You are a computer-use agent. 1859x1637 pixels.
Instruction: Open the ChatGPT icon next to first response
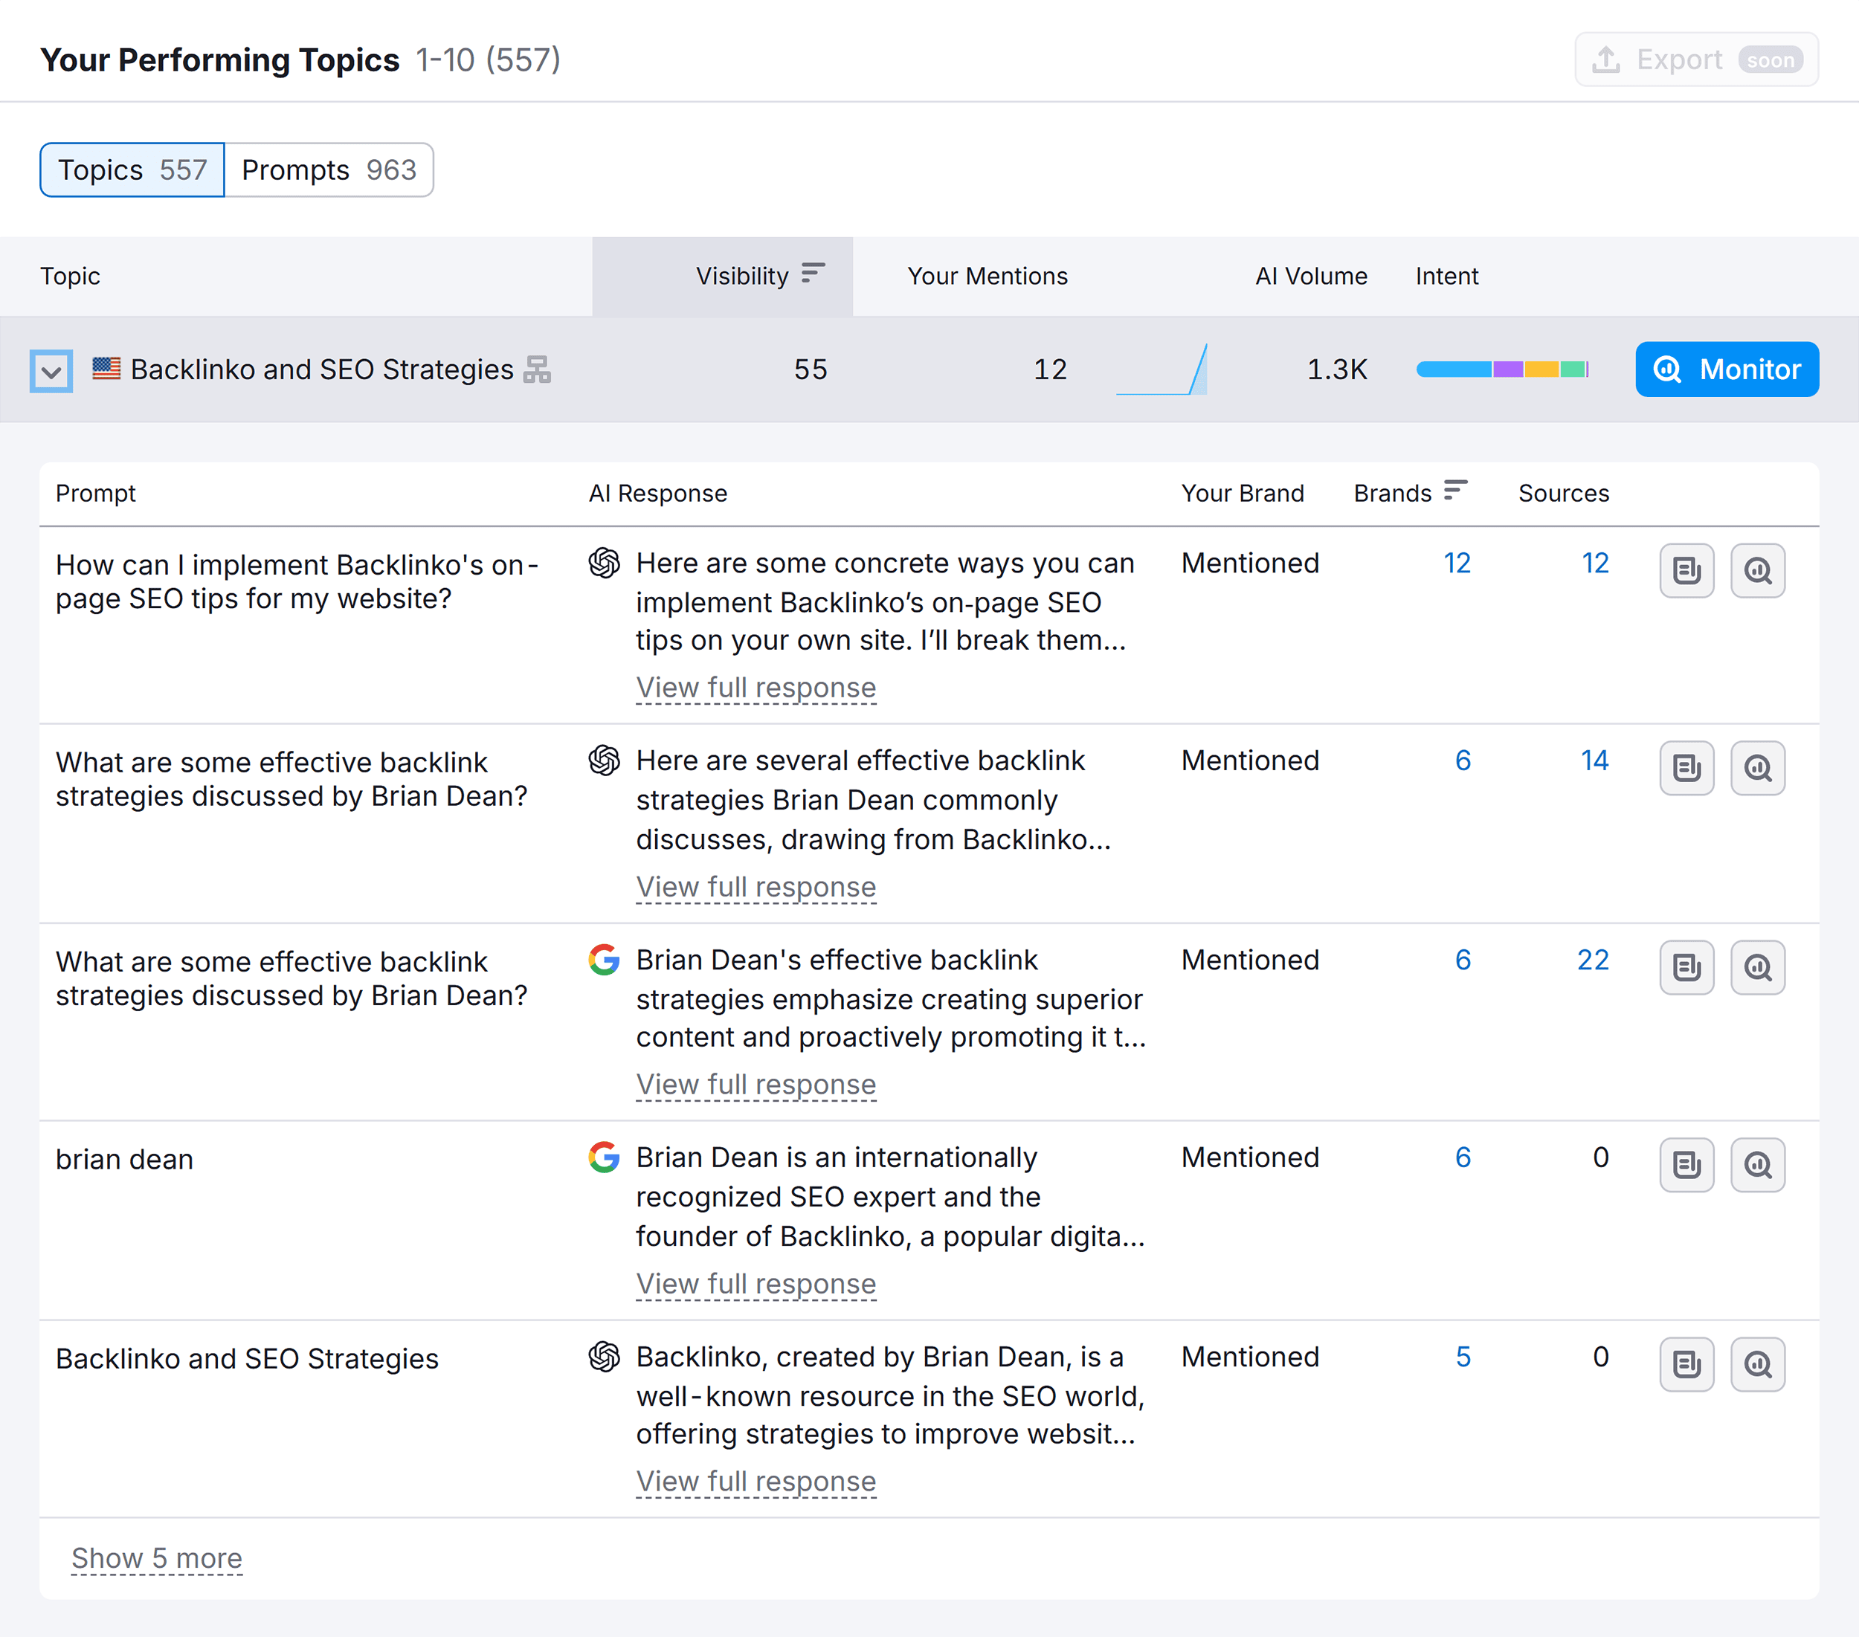coord(604,565)
